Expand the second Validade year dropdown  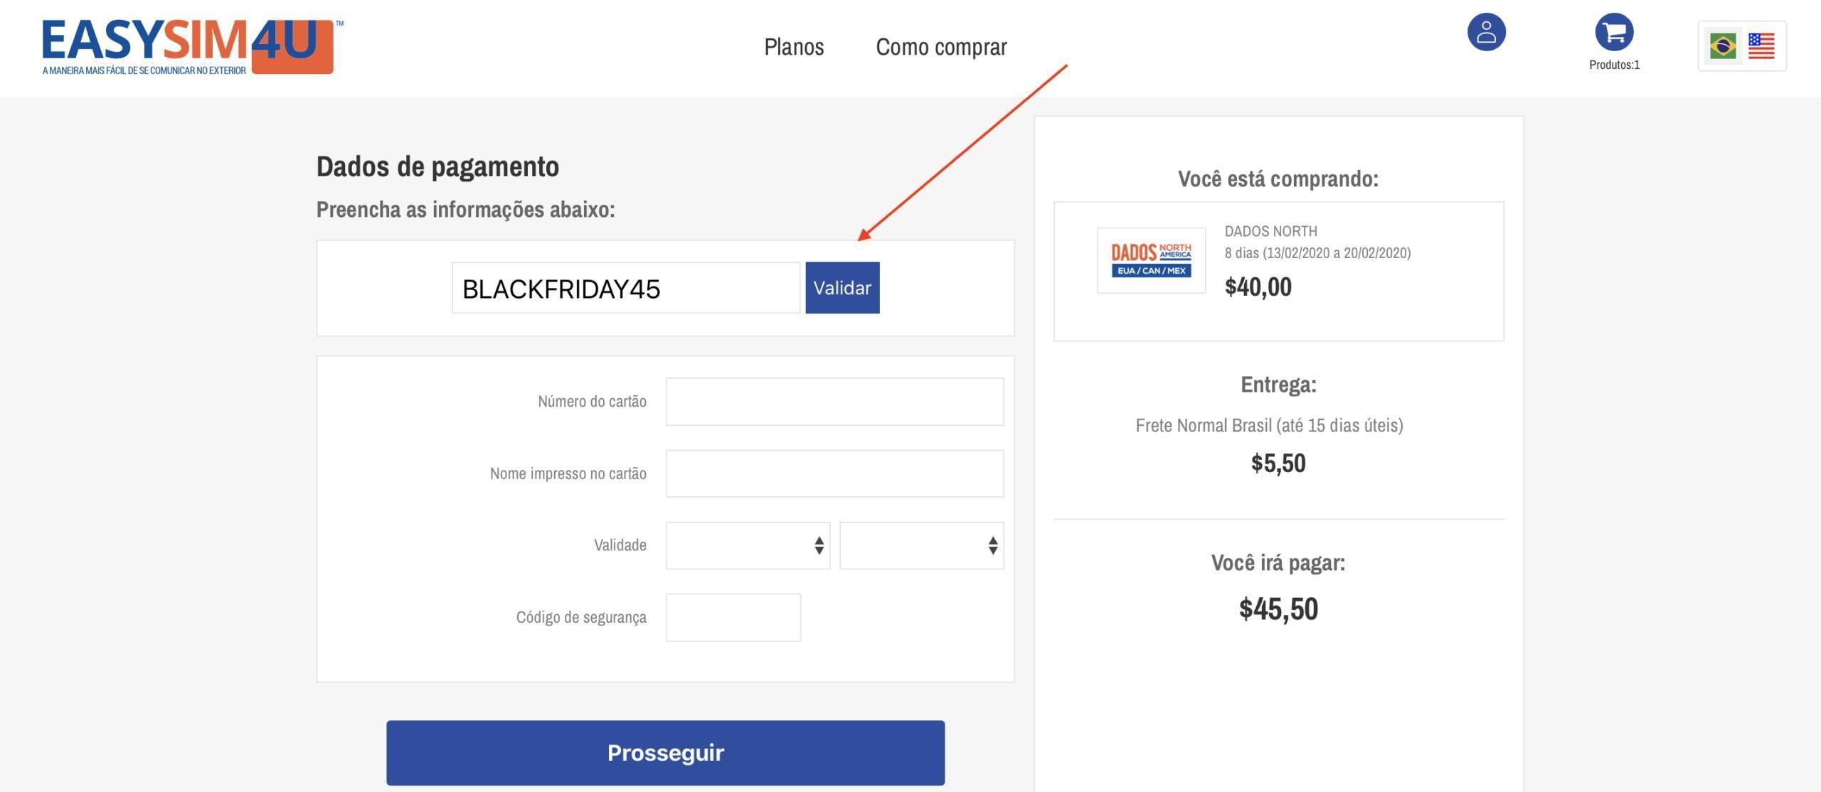(x=921, y=545)
